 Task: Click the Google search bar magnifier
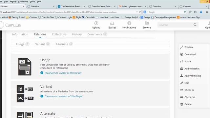(185, 12)
